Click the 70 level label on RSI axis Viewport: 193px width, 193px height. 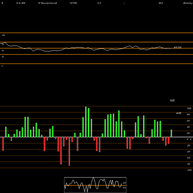pyautogui.click(x=3, y=44)
